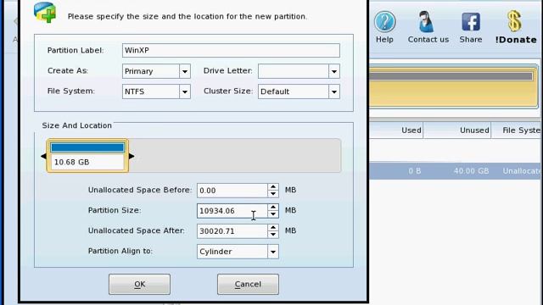Confirm the dialog with OK button
Viewport: 543px width, 305px height.
coord(139,285)
